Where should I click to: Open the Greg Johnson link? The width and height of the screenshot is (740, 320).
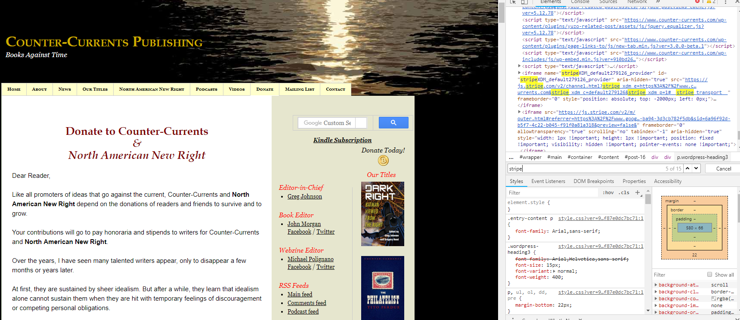[305, 196]
